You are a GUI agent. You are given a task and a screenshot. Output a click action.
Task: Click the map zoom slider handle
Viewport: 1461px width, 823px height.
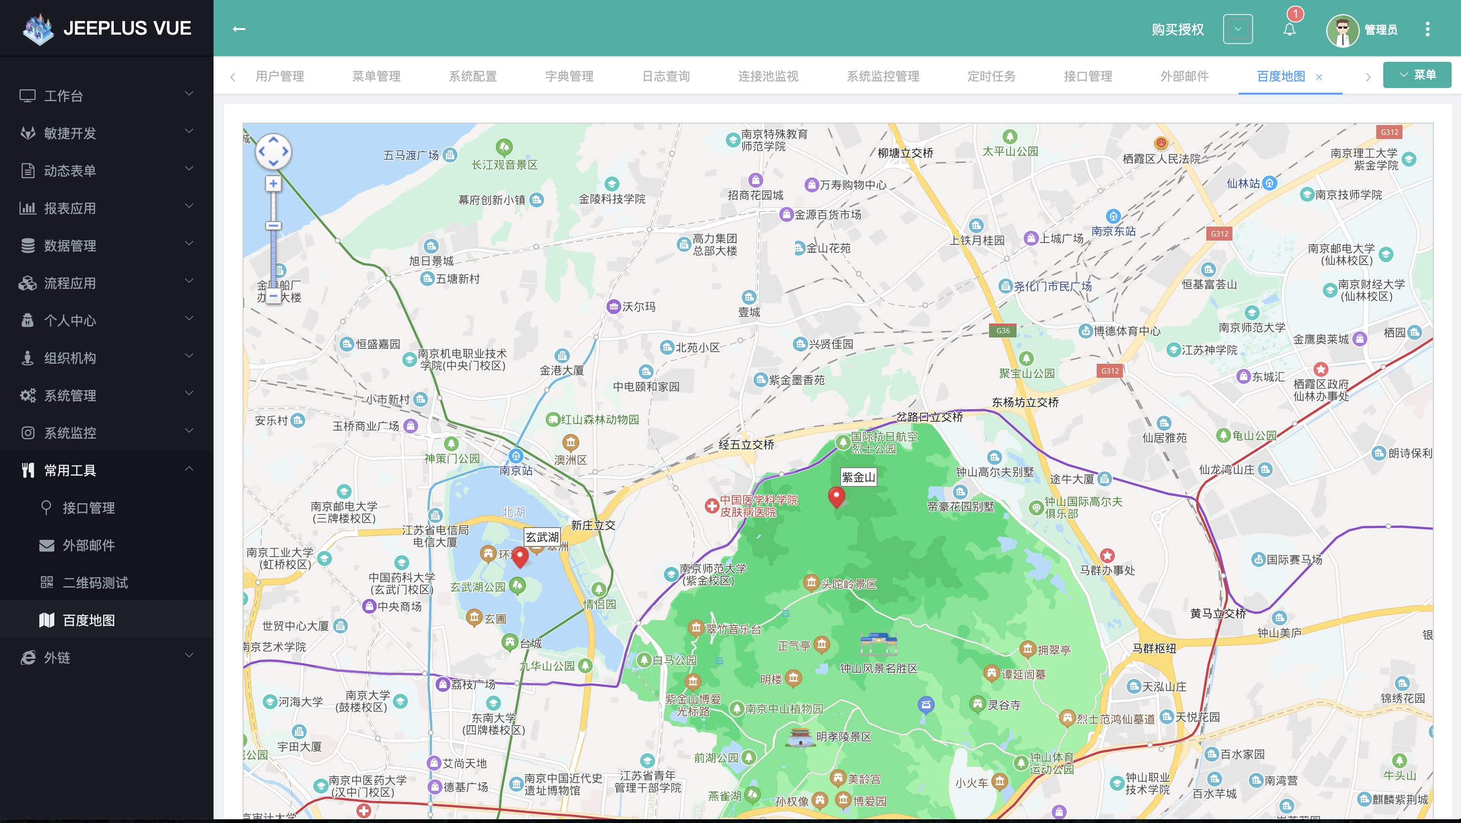click(273, 226)
